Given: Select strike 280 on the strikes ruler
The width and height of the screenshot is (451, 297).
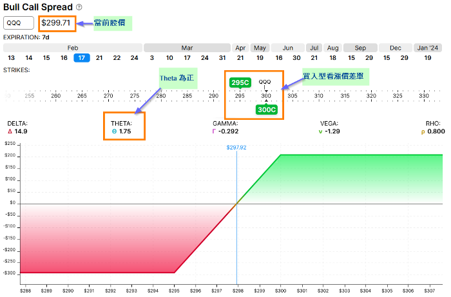Looking at the screenshot, I should pyautogui.click(x=161, y=96).
